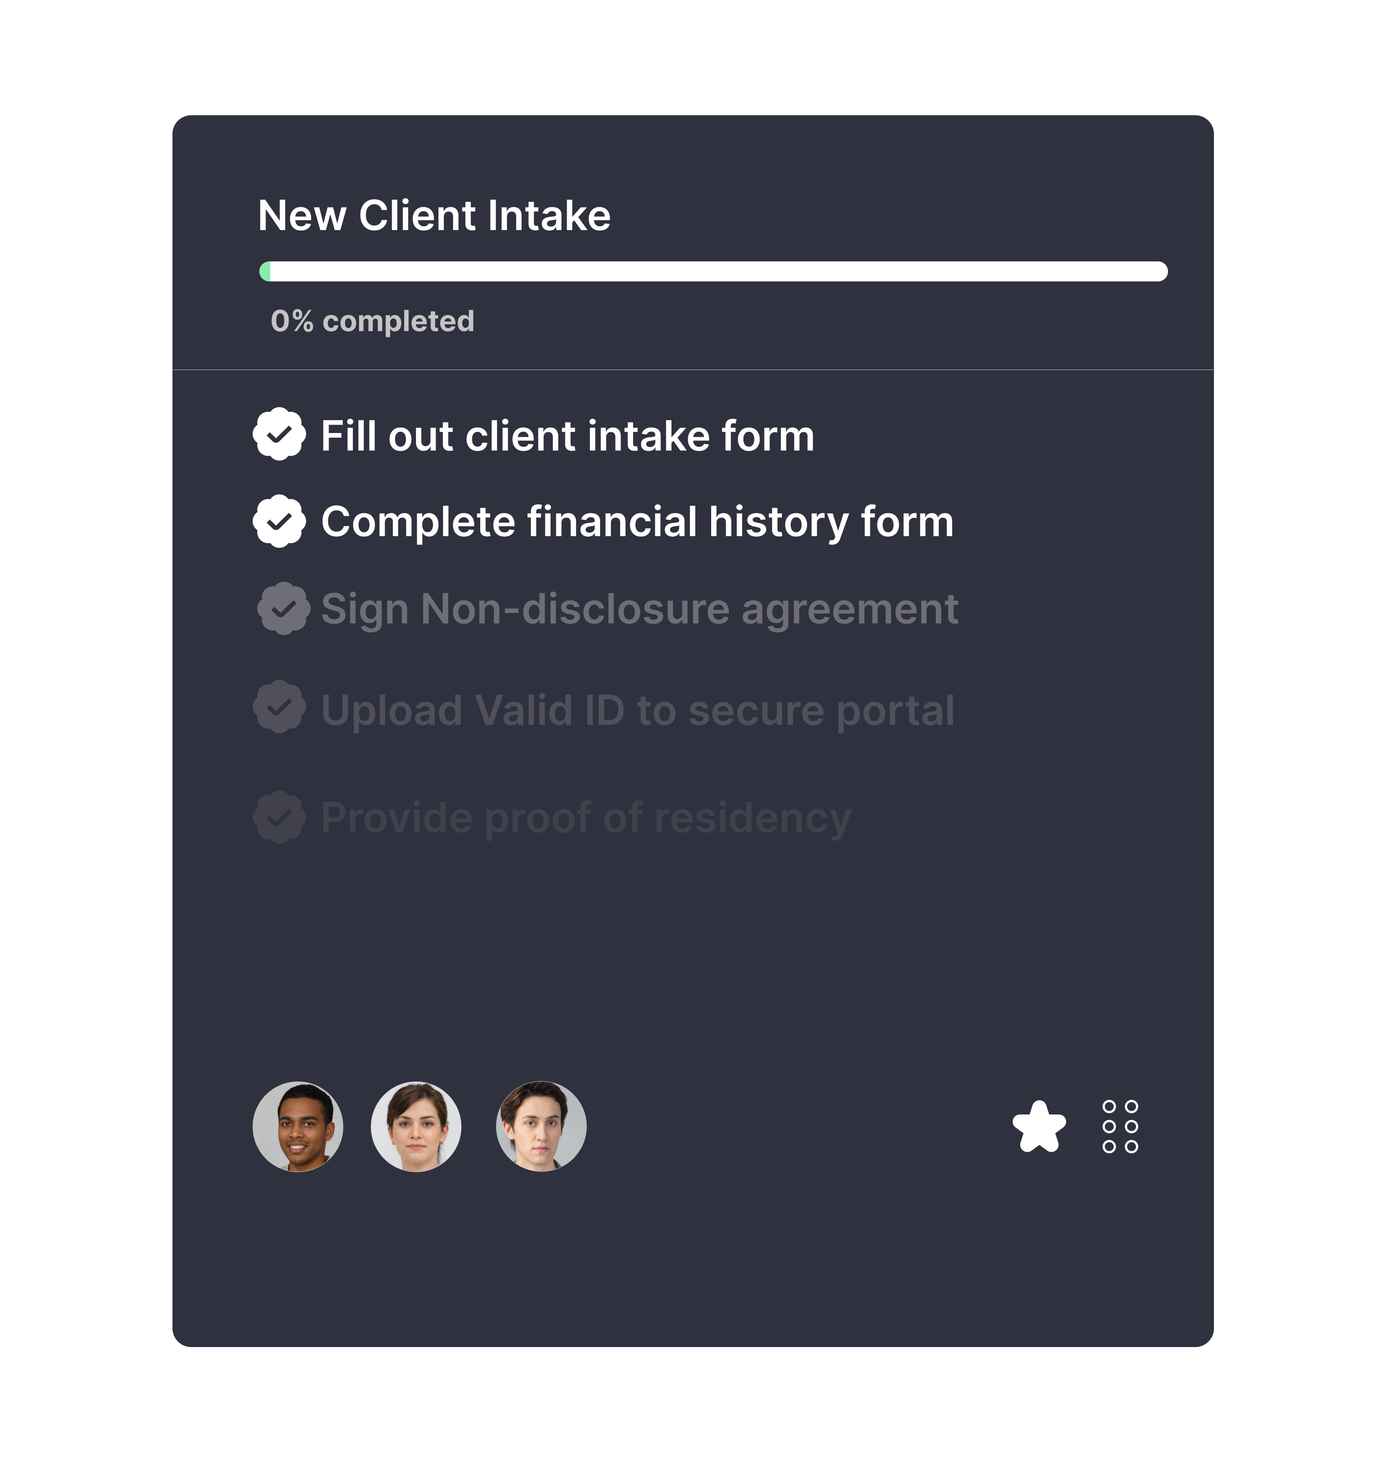Open the task 'Complete financial history form'
The image size is (1386, 1474).
point(638,522)
